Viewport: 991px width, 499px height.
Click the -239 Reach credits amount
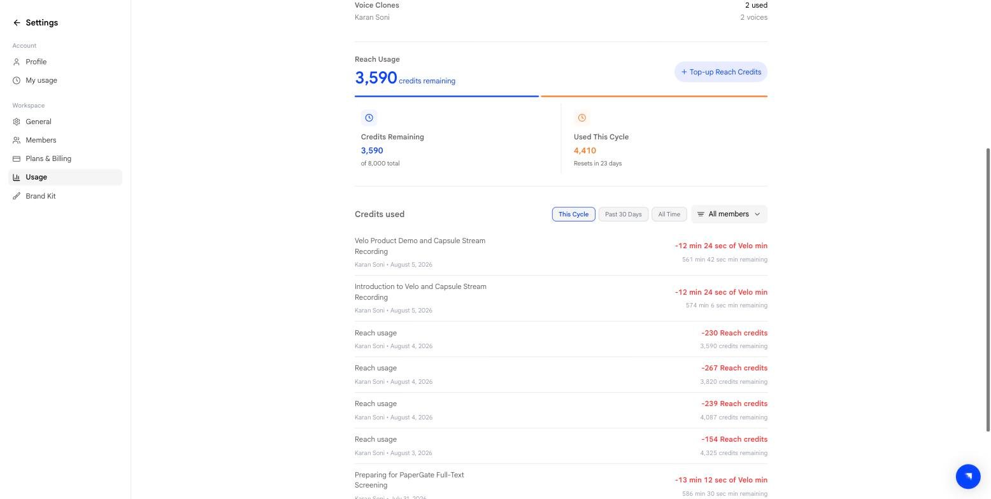(x=734, y=404)
